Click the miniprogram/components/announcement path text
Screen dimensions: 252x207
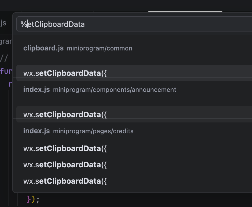[x=115, y=90]
